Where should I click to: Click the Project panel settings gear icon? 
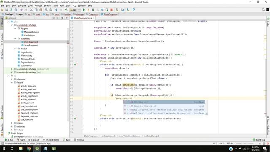tap(62, 18)
